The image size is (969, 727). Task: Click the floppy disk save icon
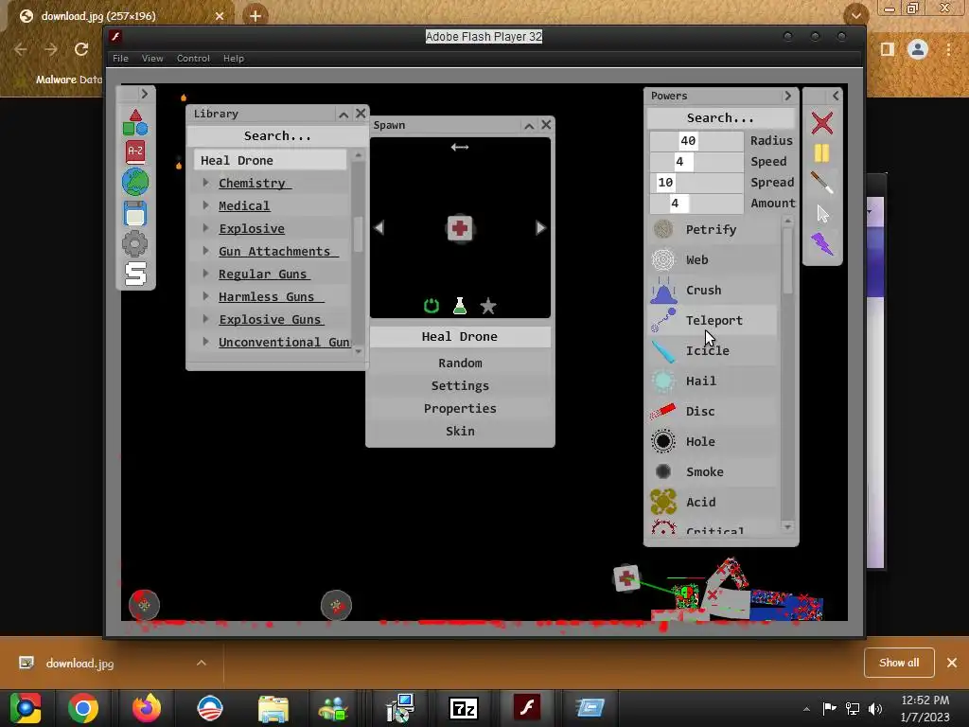[x=135, y=213]
